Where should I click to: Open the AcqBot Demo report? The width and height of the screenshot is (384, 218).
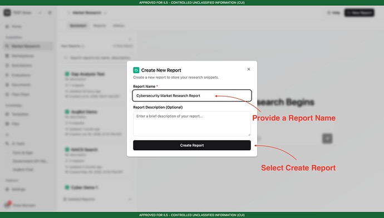coord(84,112)
